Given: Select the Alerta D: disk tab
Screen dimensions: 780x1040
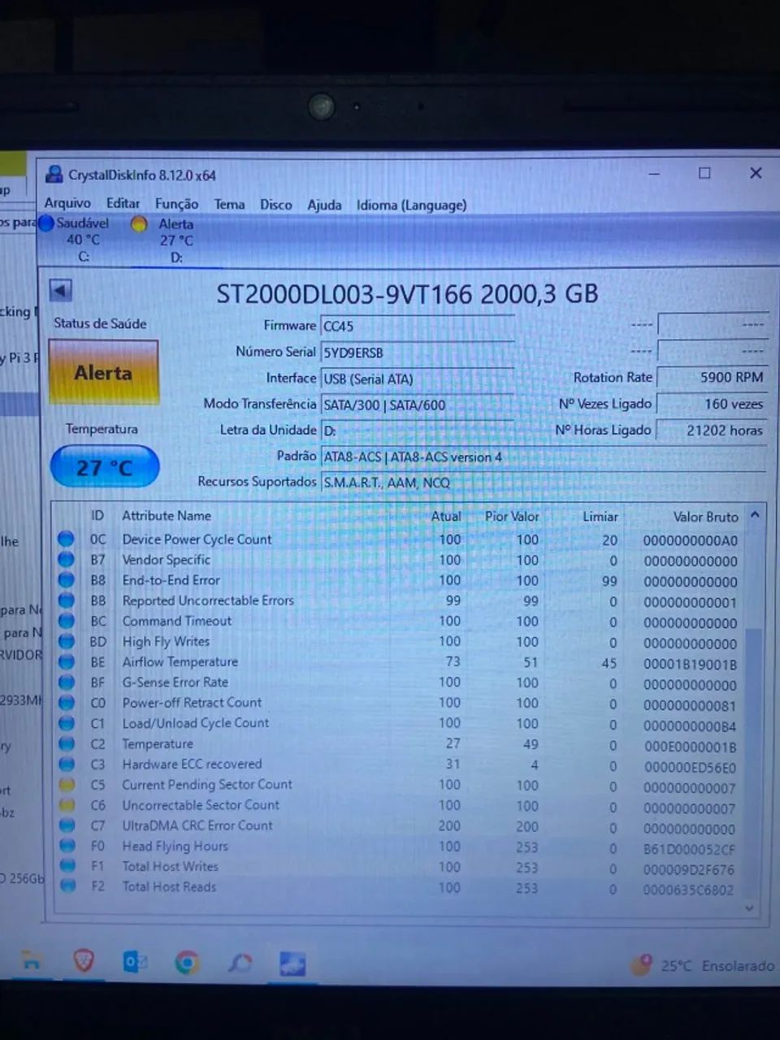Looking at the screenshot, I should [171, 240].
